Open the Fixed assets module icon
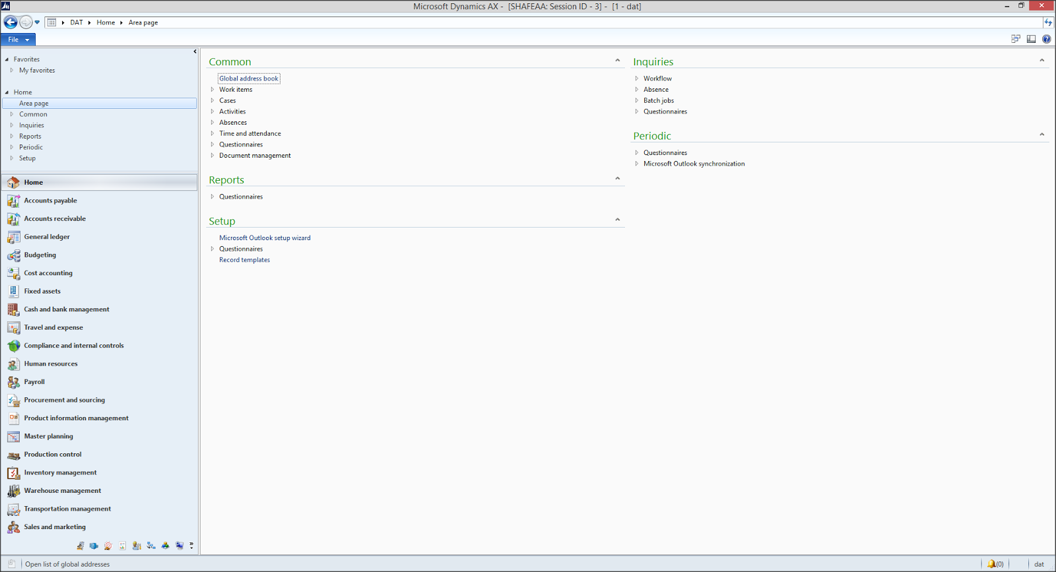 [13, 291]
